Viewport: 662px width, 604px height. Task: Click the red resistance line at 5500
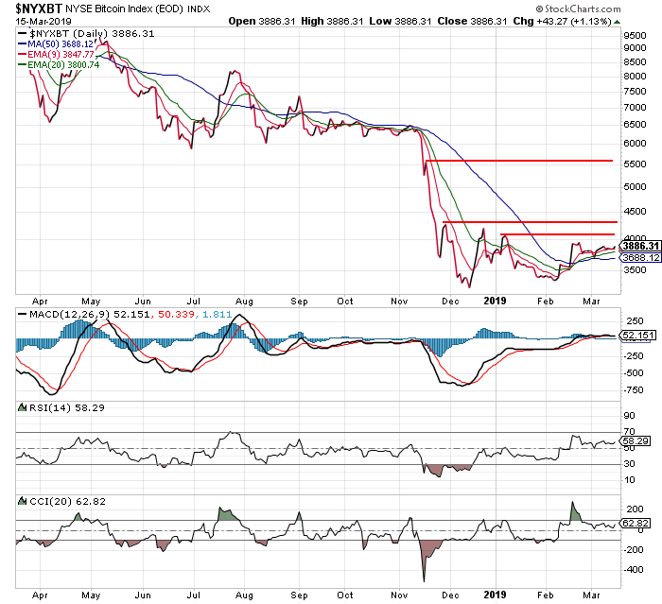click(x=519, y=161)
